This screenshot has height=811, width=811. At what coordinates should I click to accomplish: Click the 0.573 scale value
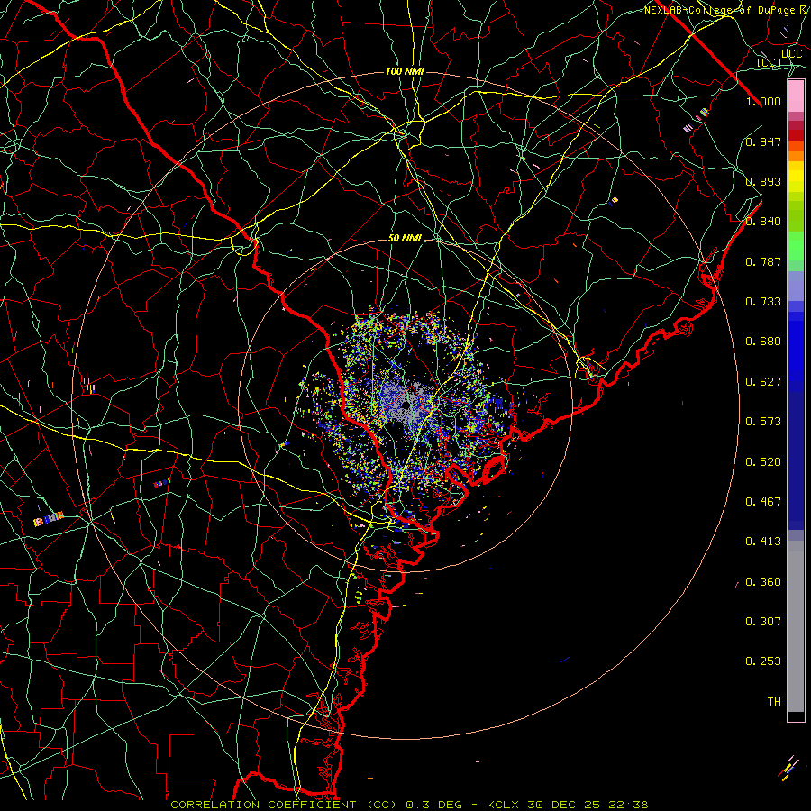[x=763, y=422]
